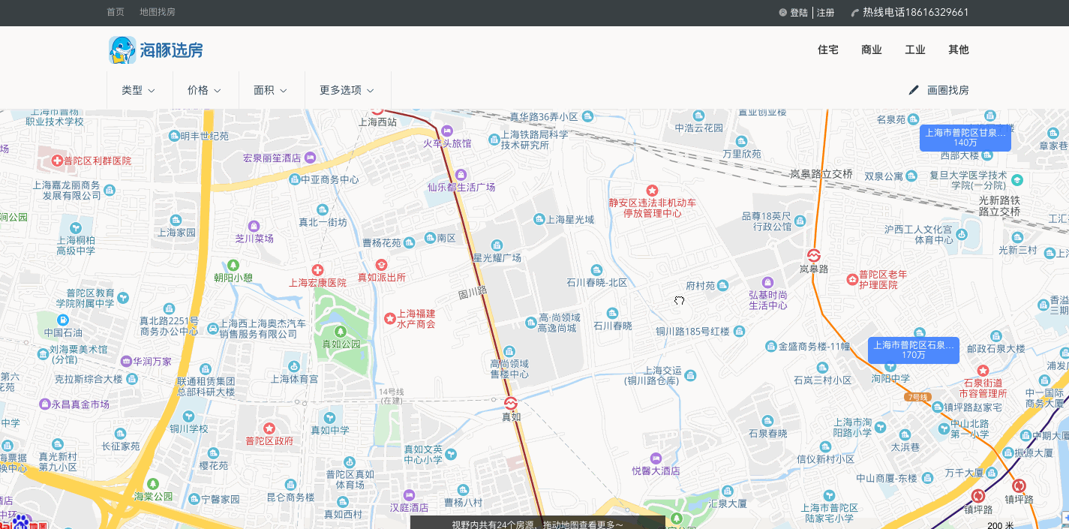Click the 永昌真金市场 shopping icon
Image resolution: width=1069 pixels, height=529 pixels.
45,404
